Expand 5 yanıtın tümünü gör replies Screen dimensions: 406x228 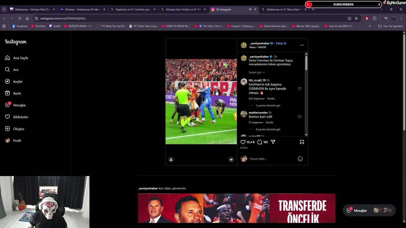[x=268, y=105]
